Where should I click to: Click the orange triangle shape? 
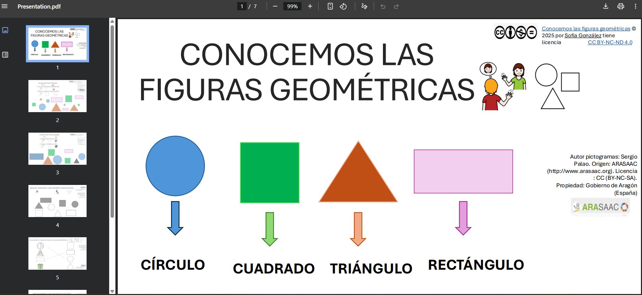click(358, 172)
